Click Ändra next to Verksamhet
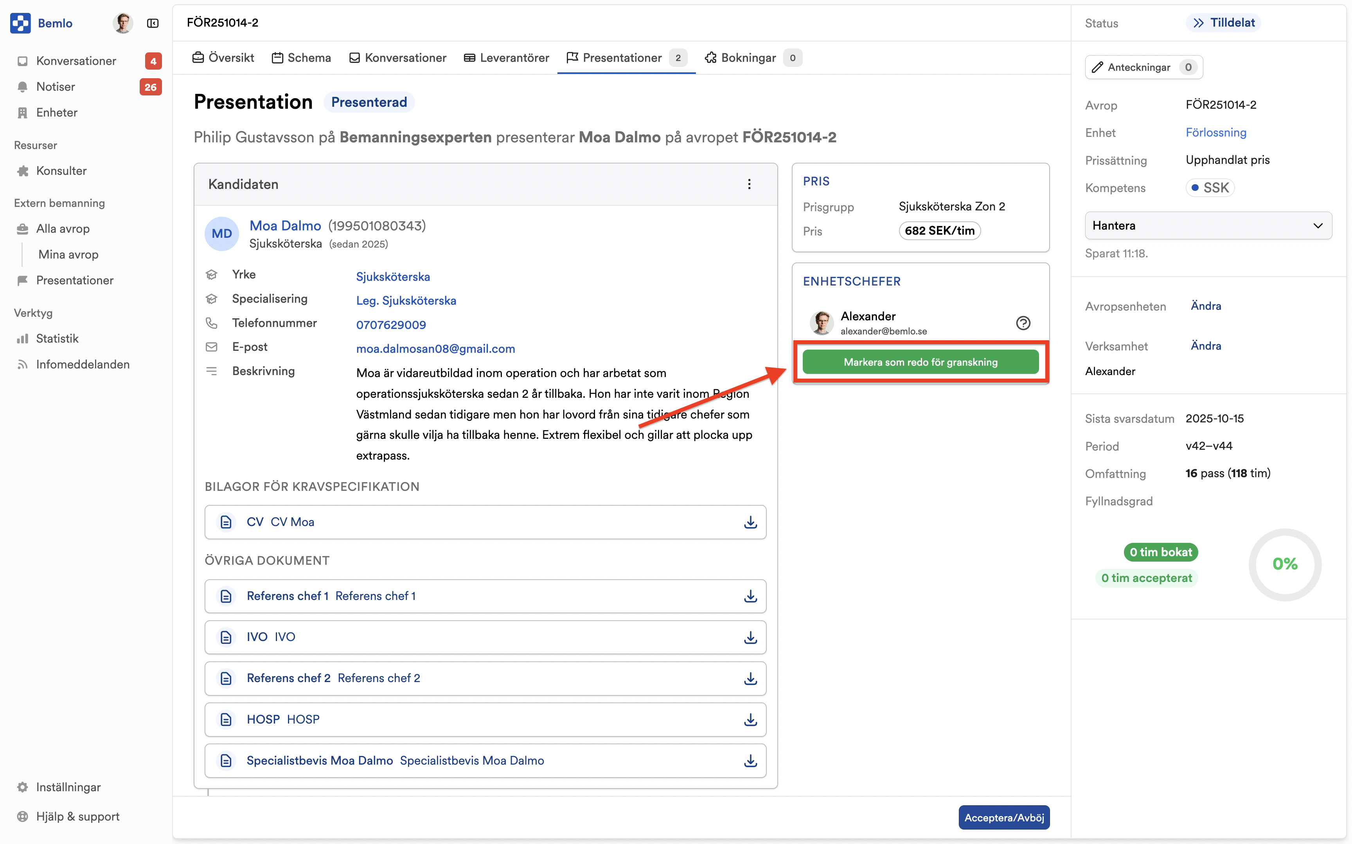This screenshot has width=1352, height=844. (x=1206, y=345)
